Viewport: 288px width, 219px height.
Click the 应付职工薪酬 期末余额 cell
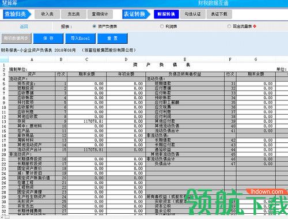click(256, 103)
